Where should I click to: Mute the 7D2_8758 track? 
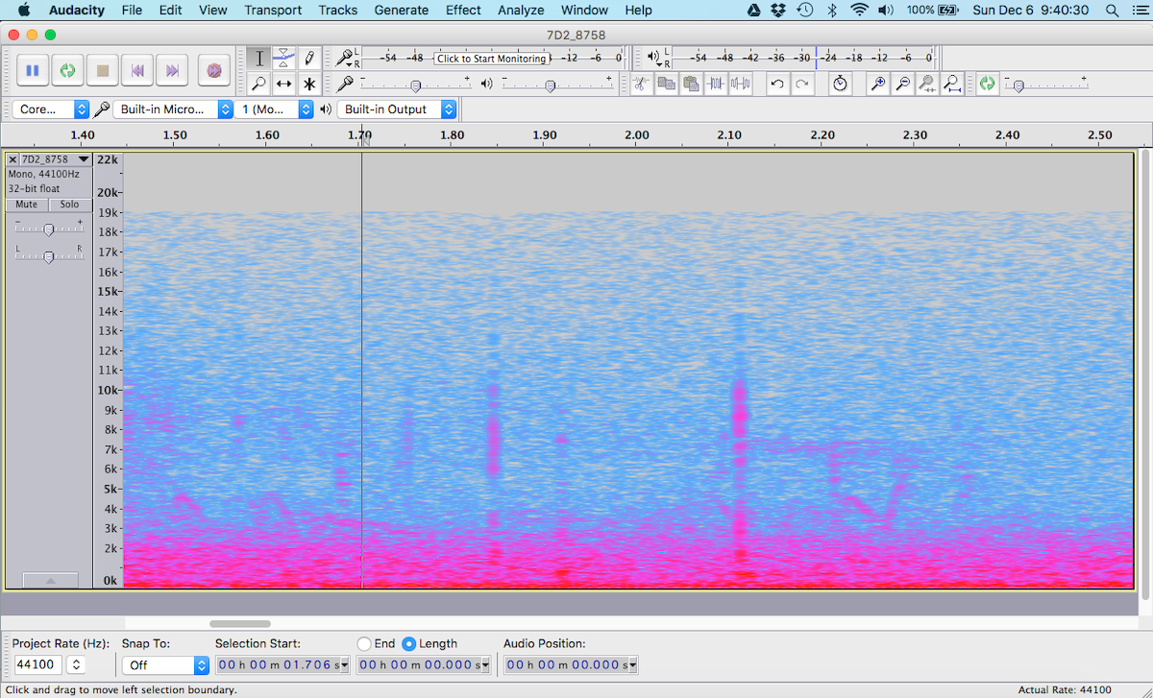[x=26, y=205]
